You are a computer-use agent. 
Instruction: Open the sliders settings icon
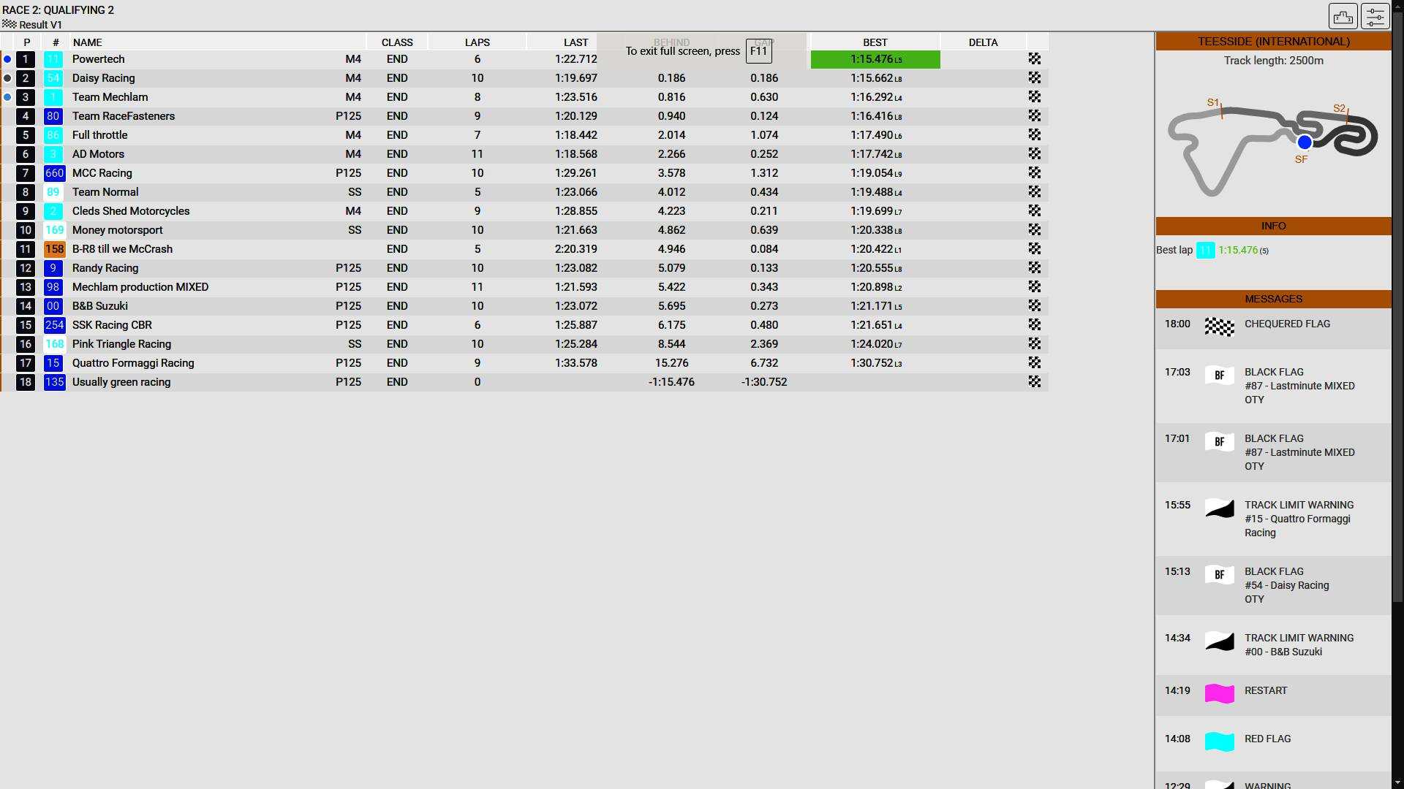tap(1375, 16)
